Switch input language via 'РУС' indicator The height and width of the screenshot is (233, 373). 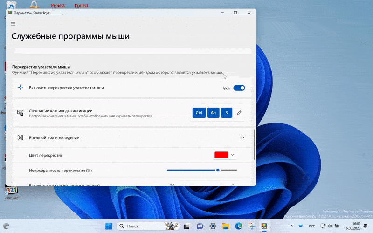click(x=312, y=226)
